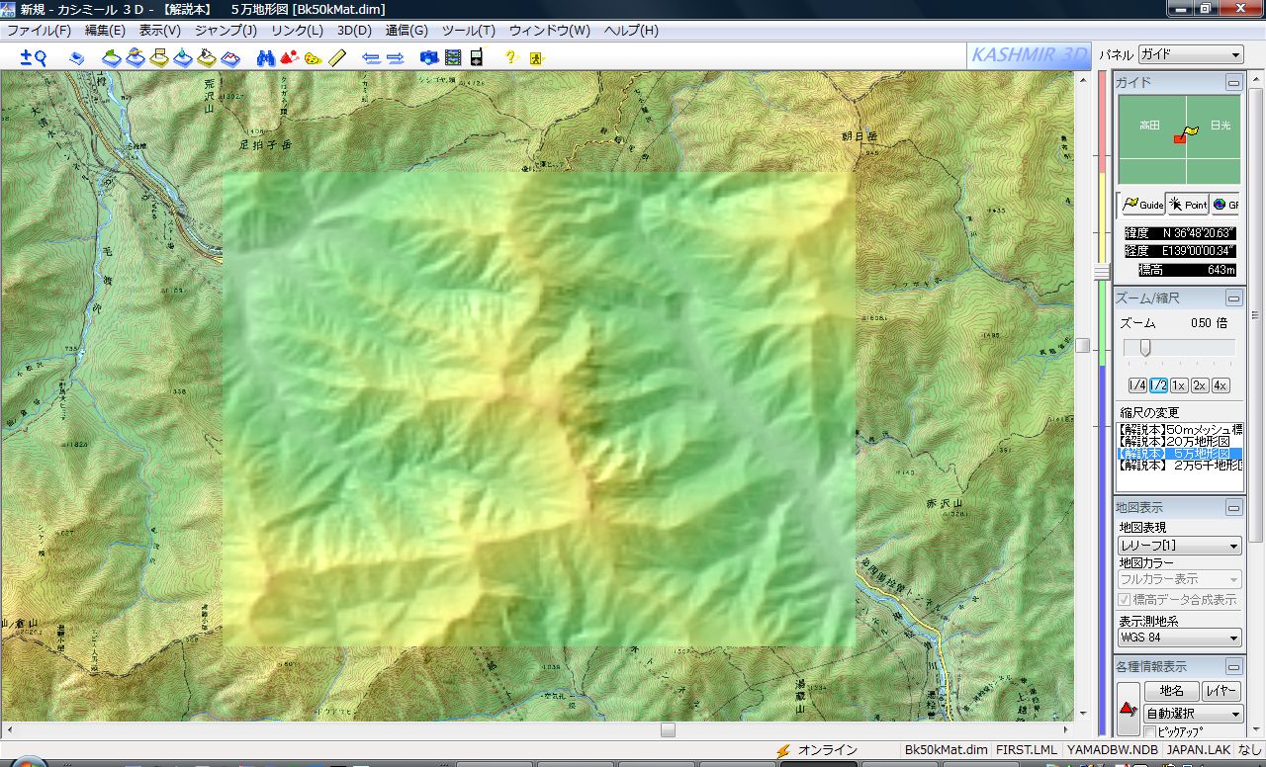Open the ウィンドウ(W) menu

pos(550,31)
